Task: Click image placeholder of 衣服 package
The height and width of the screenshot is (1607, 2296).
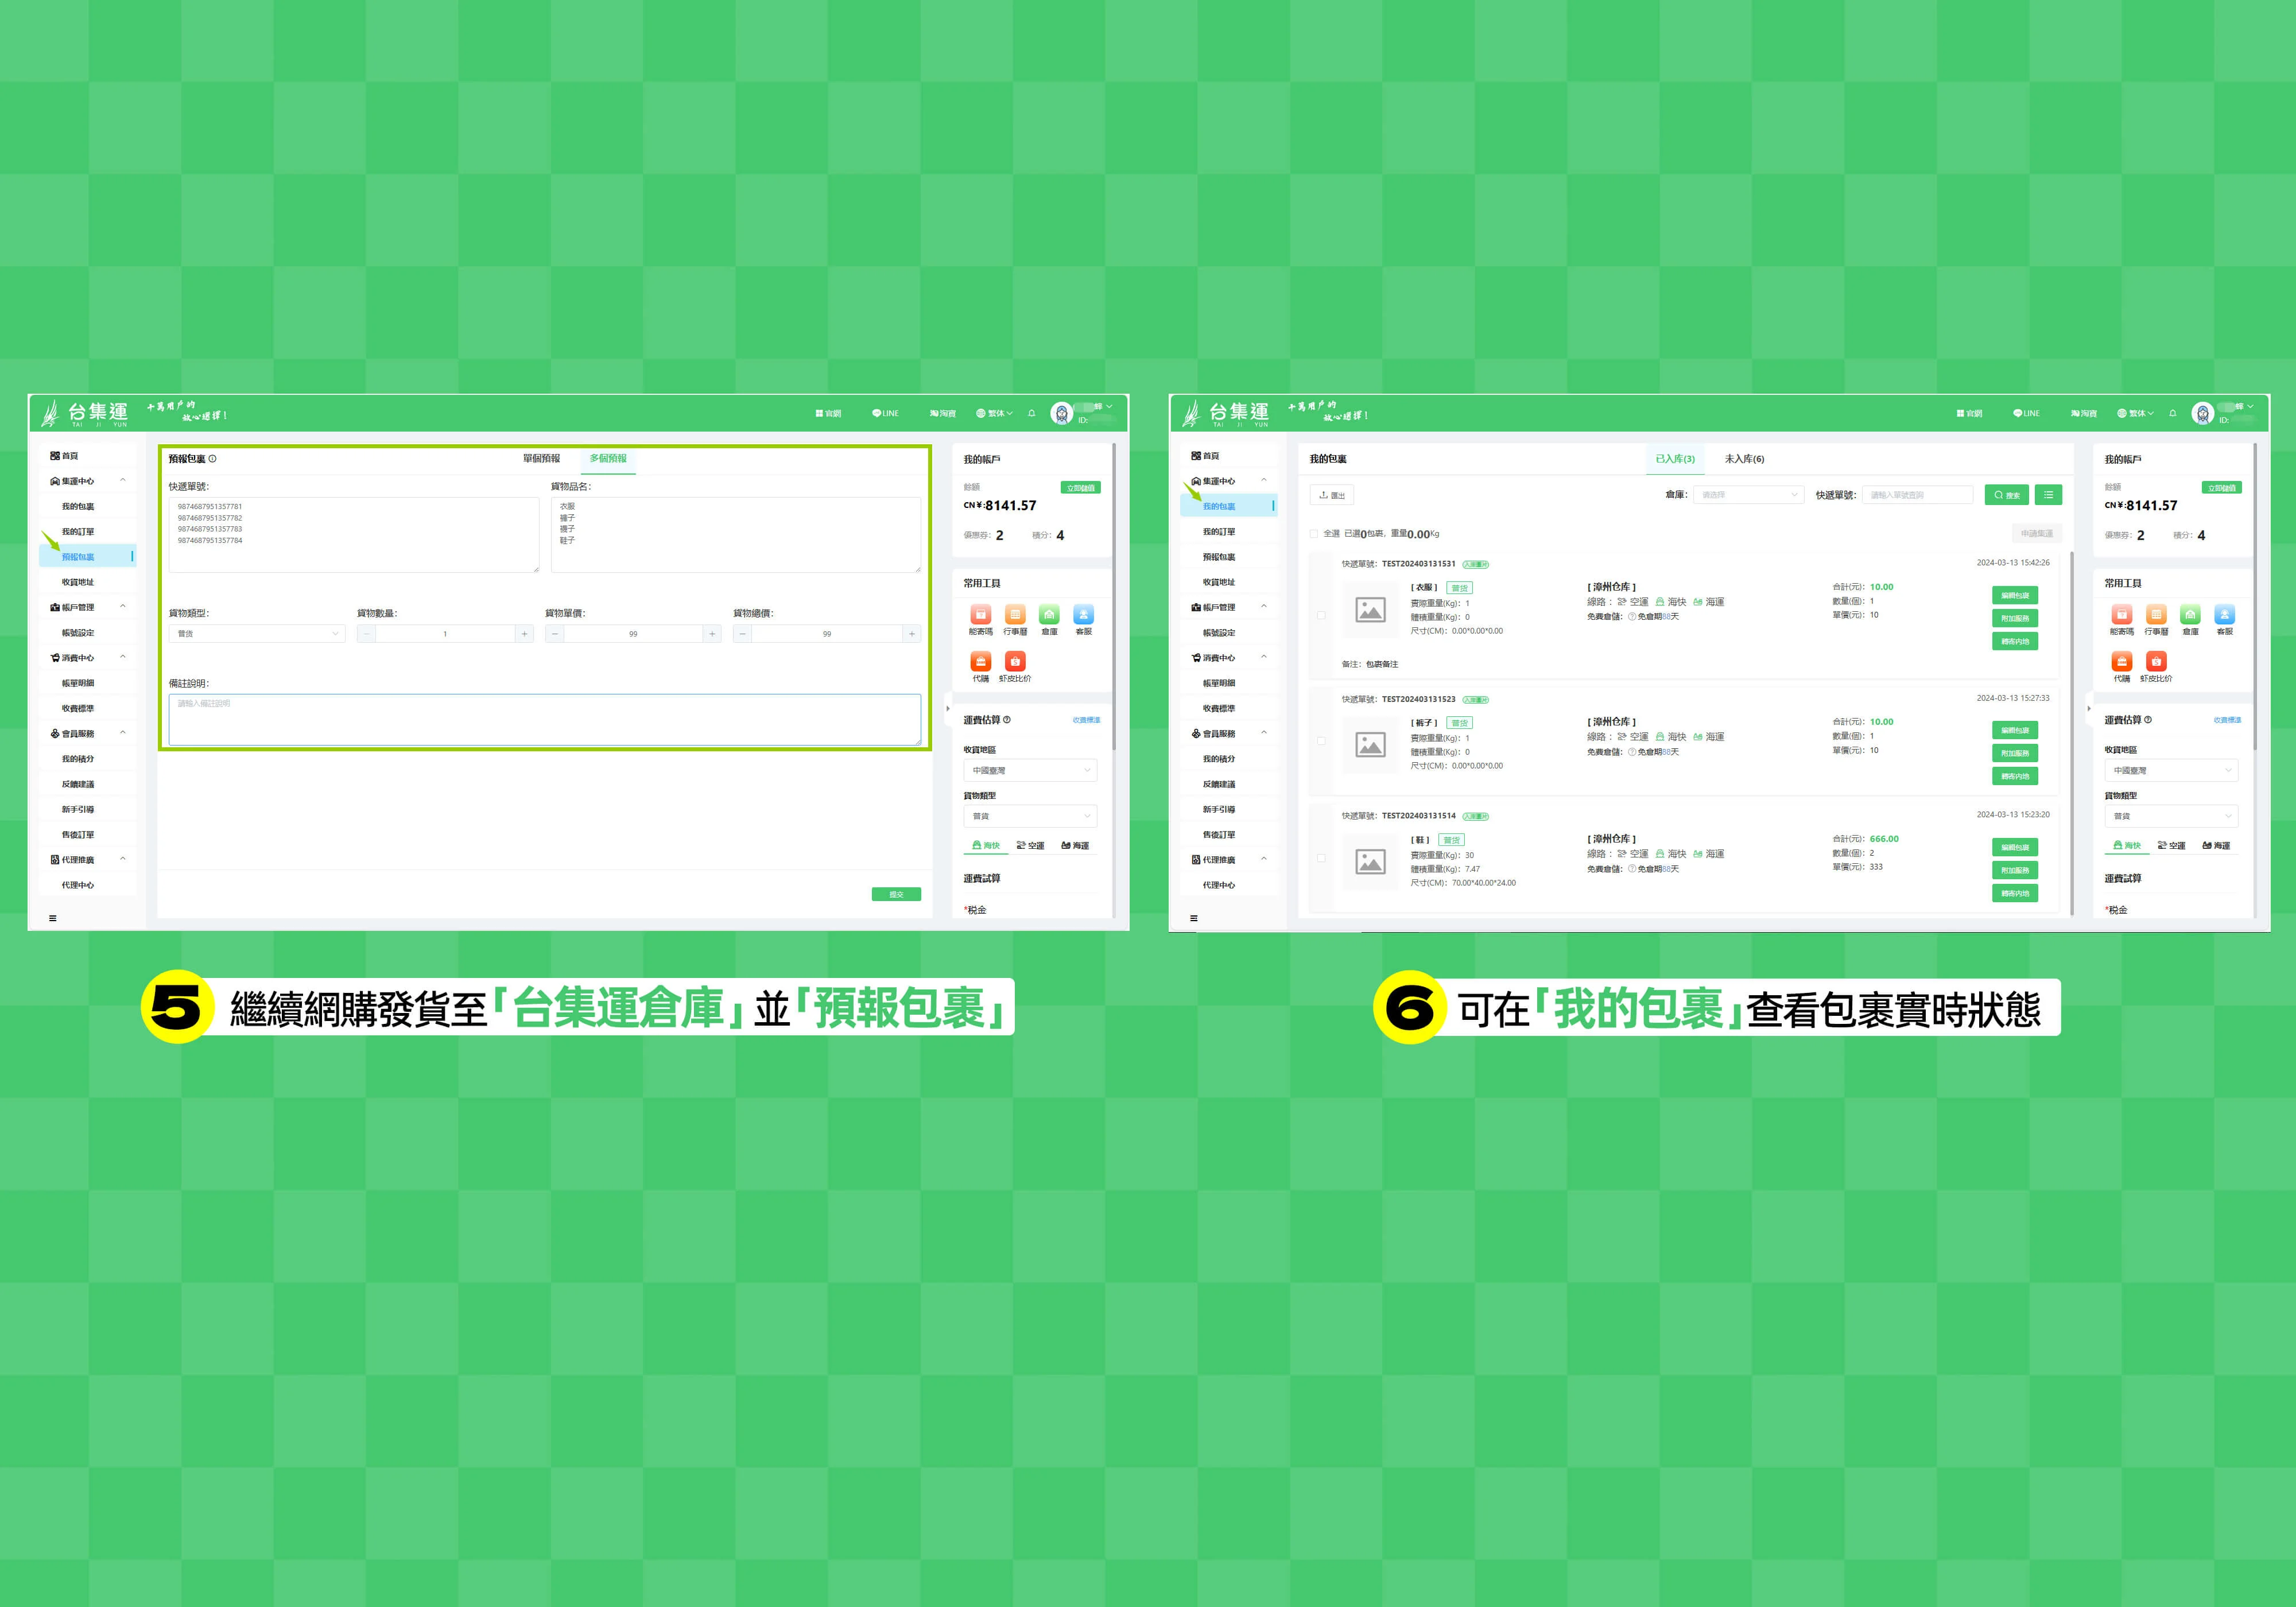Action: (x=1370, y=610)
